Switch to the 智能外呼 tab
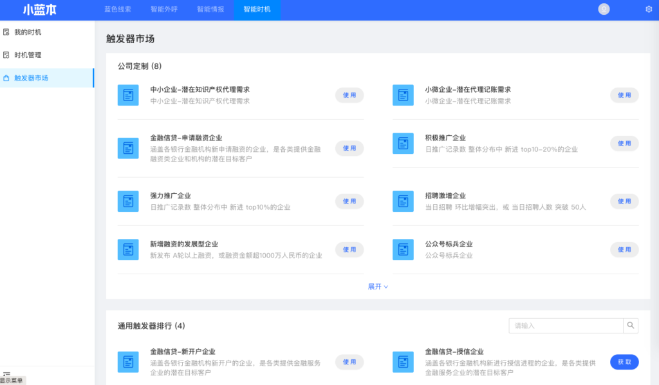 [164, 9]
